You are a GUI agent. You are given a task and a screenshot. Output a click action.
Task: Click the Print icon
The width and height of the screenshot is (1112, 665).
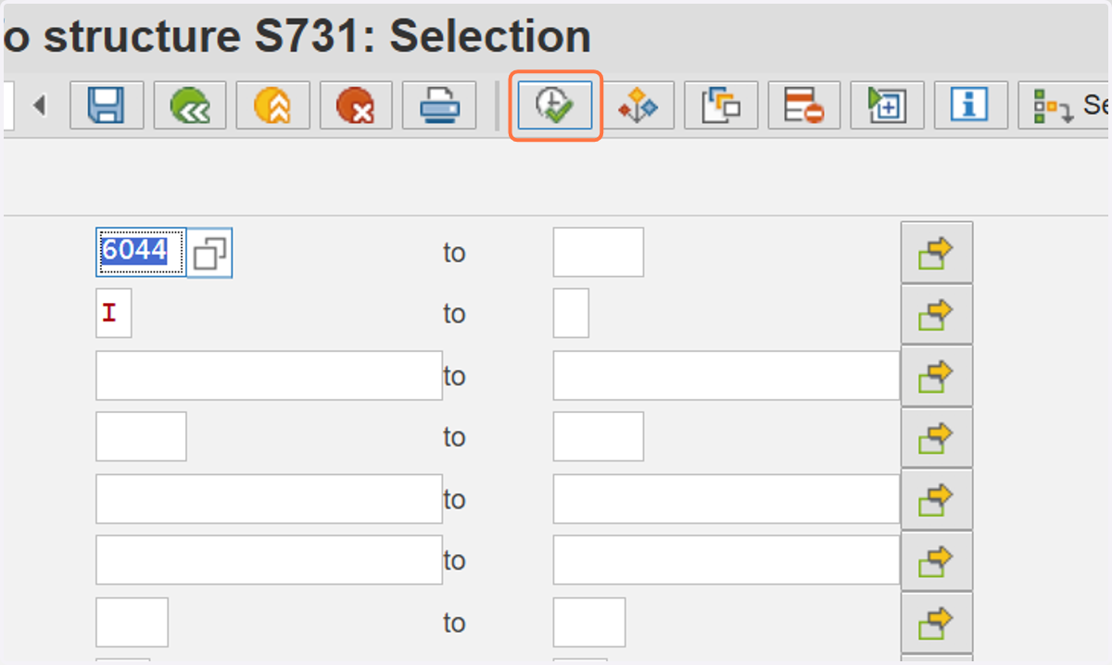(440, 105)
